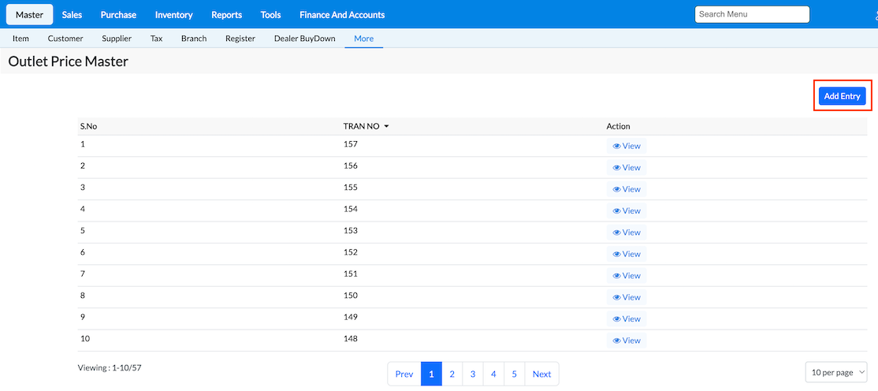The width and height of the screenshot is (878, 391).
Task: Open View for transaction number 153
Action: [x=627, y=233]
